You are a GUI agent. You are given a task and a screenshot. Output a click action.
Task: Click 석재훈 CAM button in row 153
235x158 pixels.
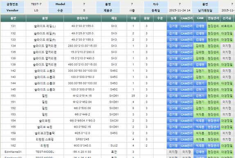(x=200, y=114)
